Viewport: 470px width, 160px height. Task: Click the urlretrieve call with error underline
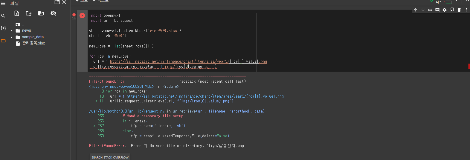(x=155, y=67)
